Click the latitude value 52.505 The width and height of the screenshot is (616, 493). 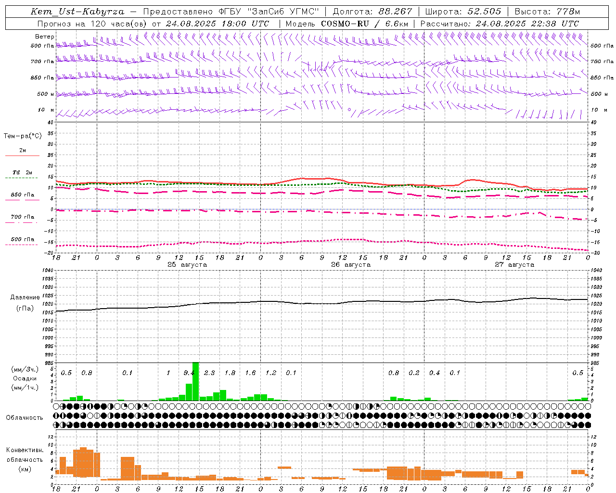(x=484, y=12)
